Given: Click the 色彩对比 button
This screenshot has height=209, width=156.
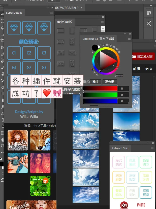Looking at the screenshot, I should point(132,193).
